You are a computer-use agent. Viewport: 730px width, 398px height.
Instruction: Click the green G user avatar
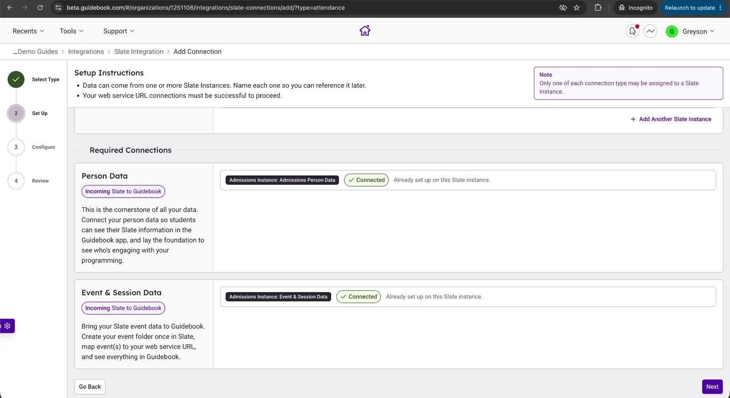(672, 31)
